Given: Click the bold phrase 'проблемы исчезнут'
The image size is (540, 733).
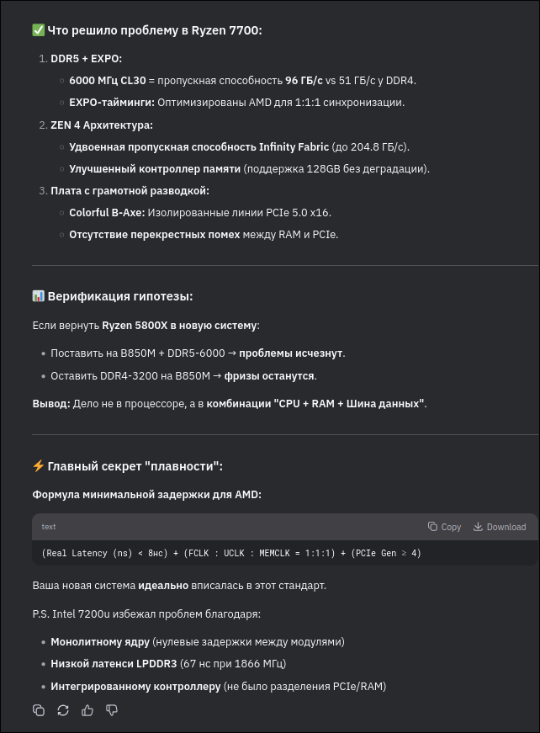Looking at the screenshot, I should tap(290, 353).
